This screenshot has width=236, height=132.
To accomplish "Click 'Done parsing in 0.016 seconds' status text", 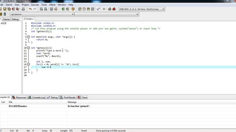I will pyautogui.click(x=111, y=131).
